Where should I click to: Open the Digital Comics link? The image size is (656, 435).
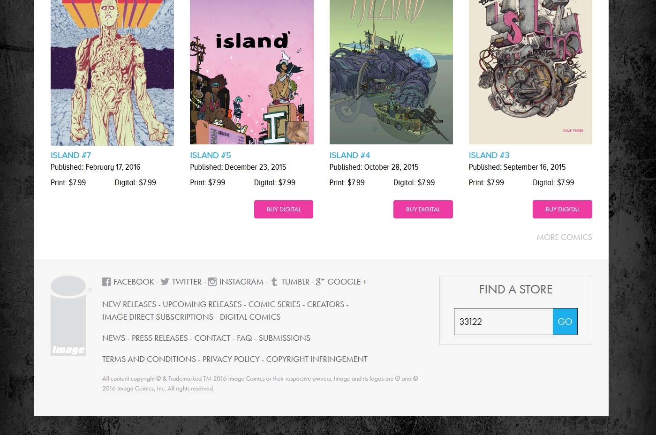[x=250, y=317]
